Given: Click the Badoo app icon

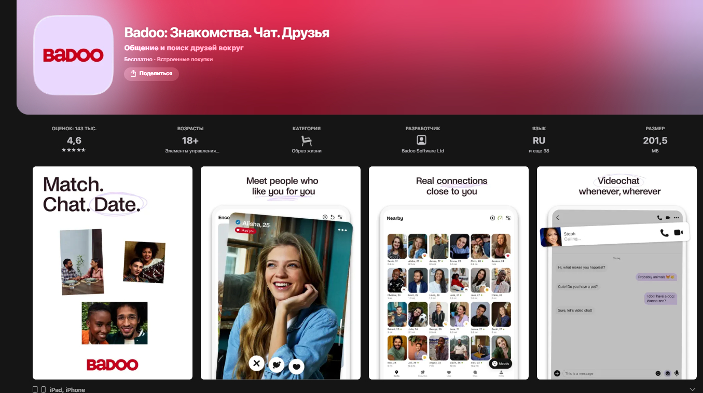Looking at the screenshot, I should click(x=73, y=55).
